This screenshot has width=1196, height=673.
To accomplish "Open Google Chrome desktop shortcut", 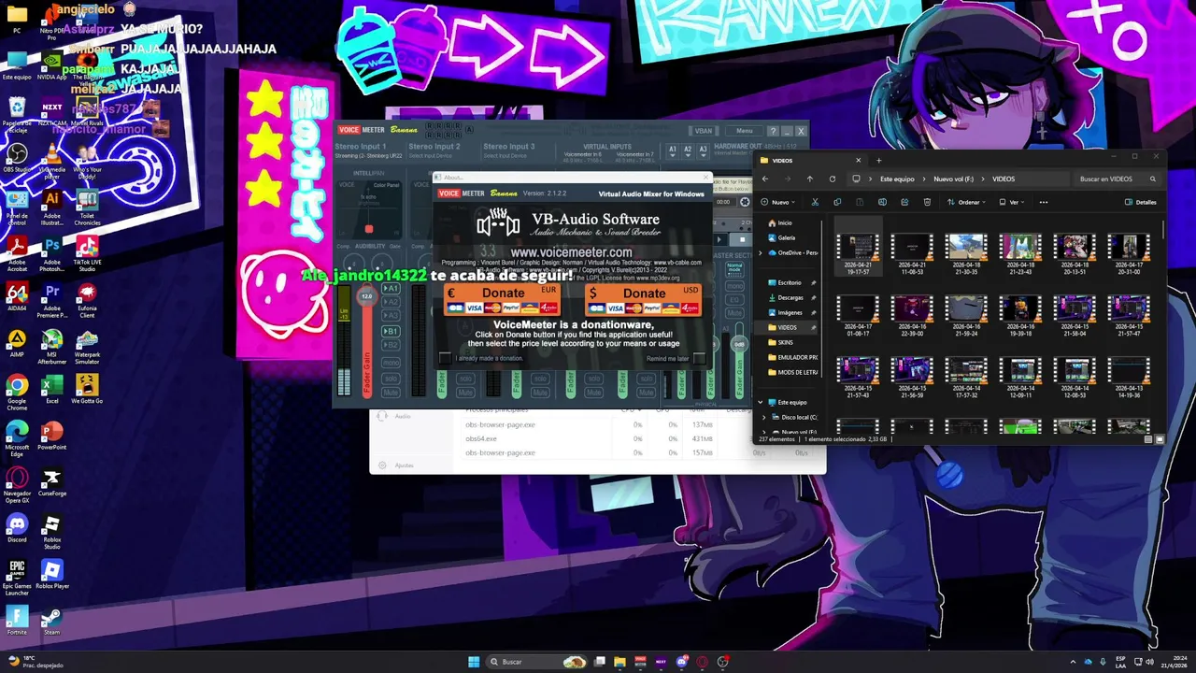I will click(17, 391).
